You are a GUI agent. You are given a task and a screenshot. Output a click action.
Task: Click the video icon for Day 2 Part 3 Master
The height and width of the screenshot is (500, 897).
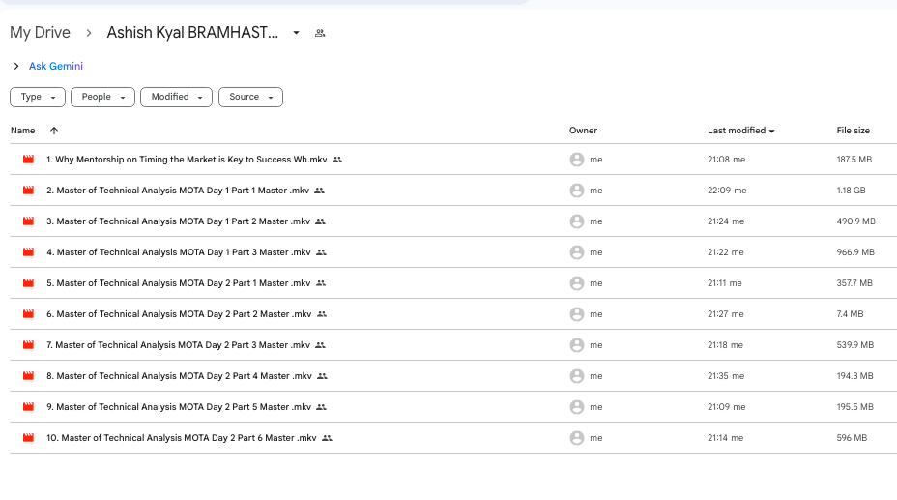coord(28,344)
